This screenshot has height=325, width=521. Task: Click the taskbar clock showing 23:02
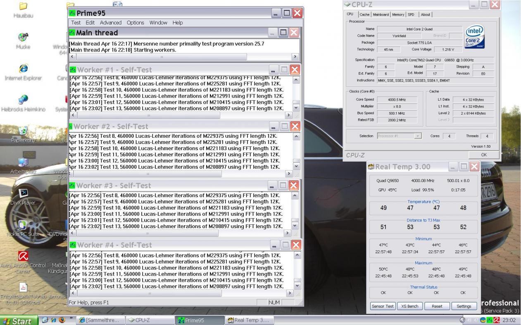pyautogui.click(x=509, y=320)
